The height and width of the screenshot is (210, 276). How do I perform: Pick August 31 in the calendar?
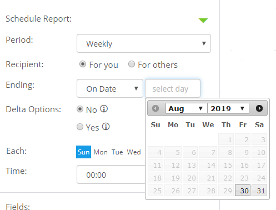tap(259, 190)
